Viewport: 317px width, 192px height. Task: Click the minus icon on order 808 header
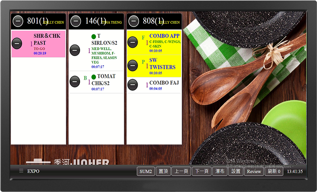coord(134,21)
